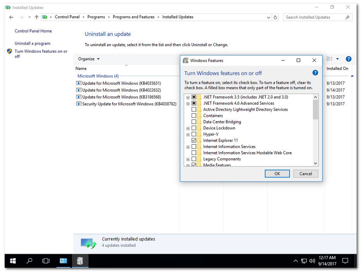Screen dimensions: 362x272
Task: Click Cancel in Windows Features dialog
Action: click(306, 174)
